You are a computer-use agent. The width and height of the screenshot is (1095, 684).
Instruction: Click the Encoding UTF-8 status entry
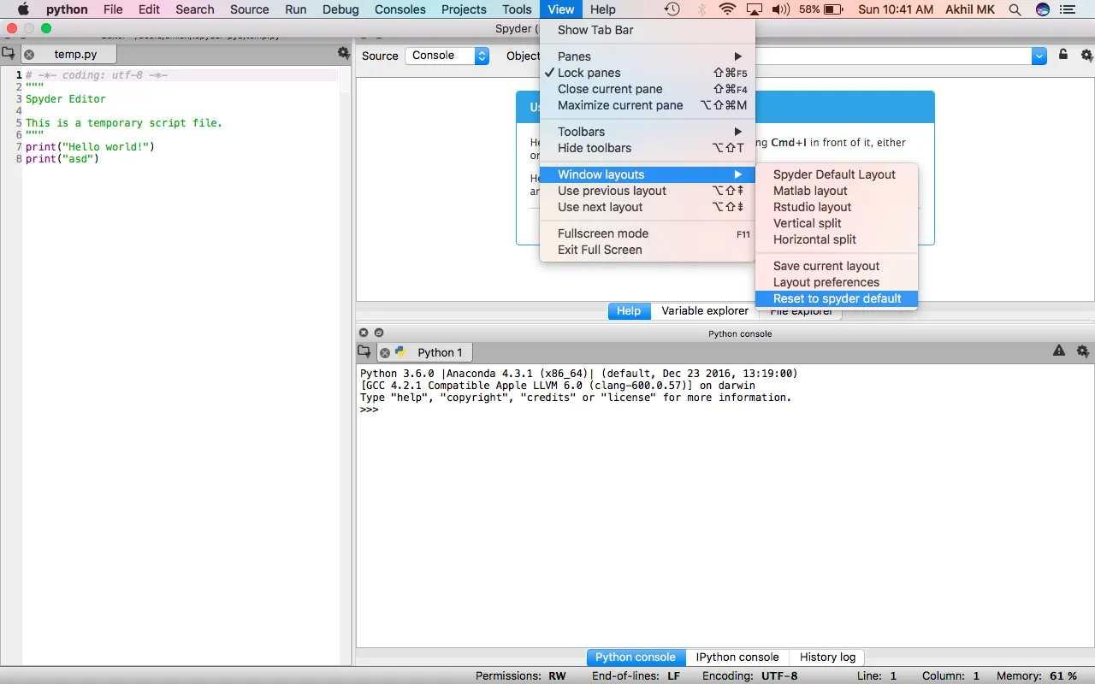pyautogui.click(x=752, y=676)
